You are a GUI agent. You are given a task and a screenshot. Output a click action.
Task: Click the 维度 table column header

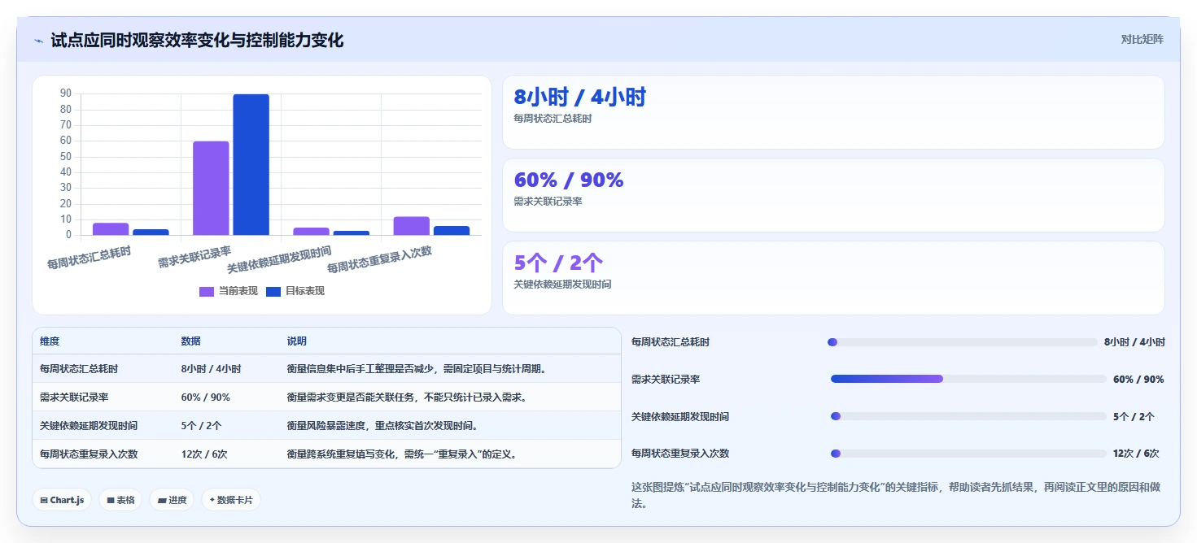[50, 341]
